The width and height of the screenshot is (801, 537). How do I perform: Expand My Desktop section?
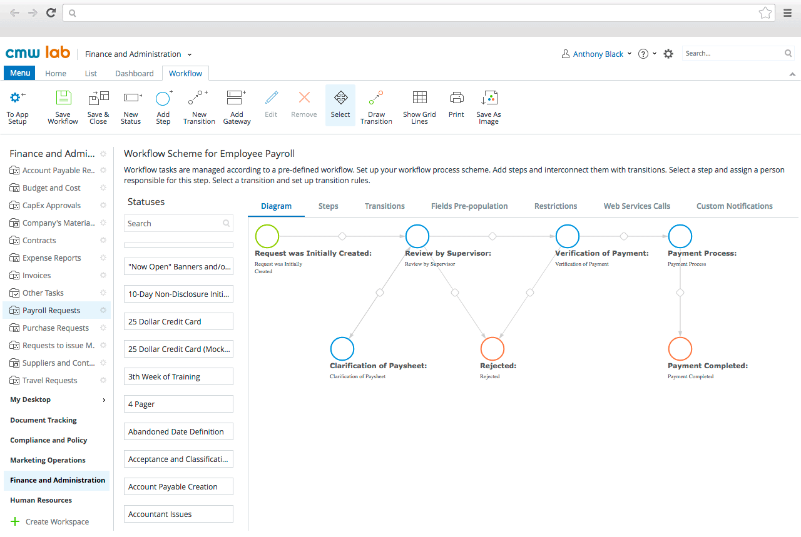click(104, 400)
